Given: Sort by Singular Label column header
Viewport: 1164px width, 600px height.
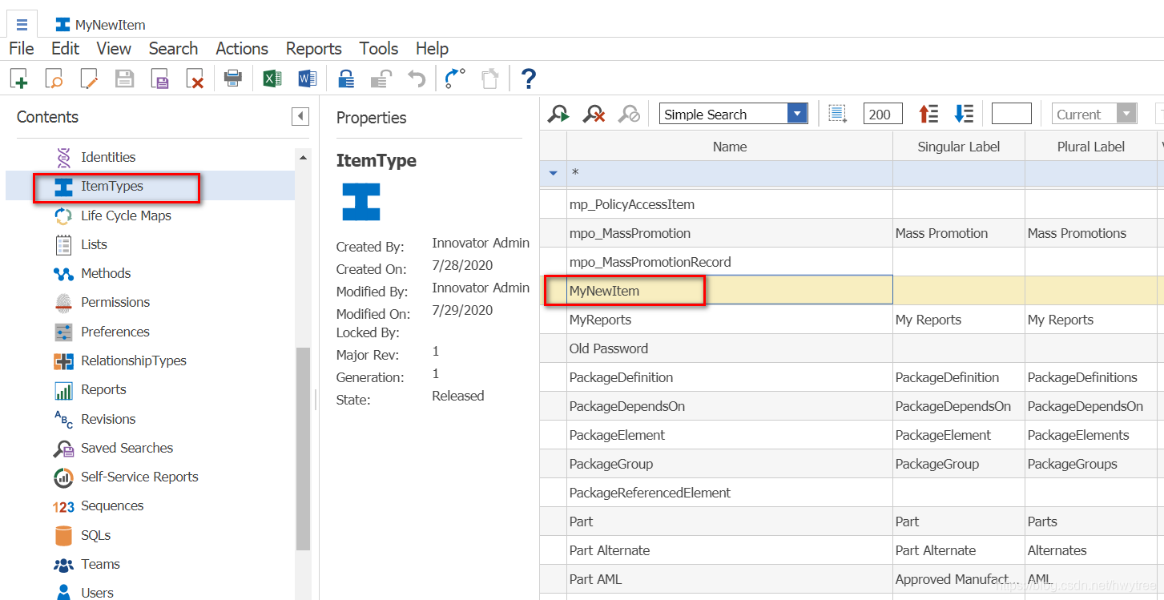Looking at the screenshot, I should (958, 147).
